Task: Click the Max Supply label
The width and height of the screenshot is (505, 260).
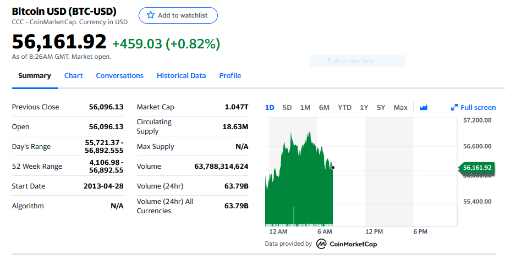Action: pyautogui.click(x=155, y=146)
